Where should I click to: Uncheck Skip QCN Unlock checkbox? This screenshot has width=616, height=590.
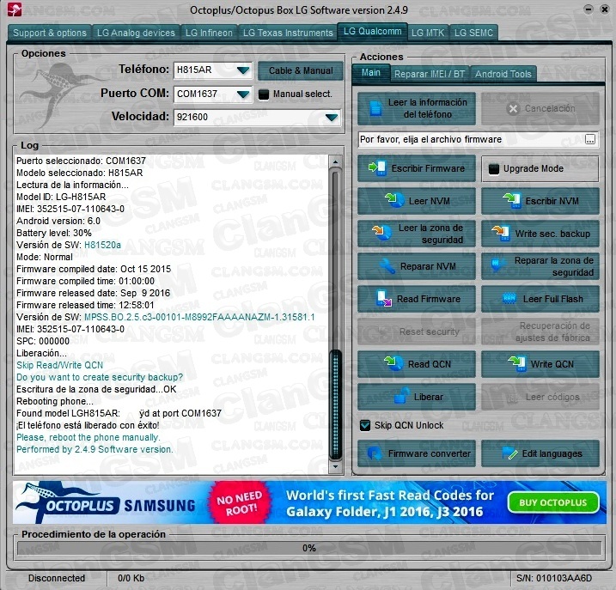point(365,425)
